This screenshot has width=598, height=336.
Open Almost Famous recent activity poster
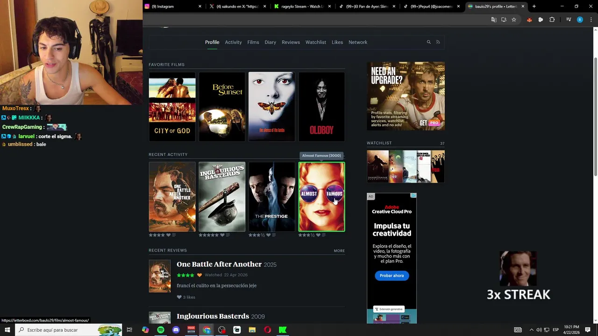tap(322, 196)
